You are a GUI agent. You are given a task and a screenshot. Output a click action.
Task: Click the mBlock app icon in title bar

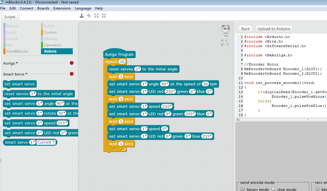point(1,2)
